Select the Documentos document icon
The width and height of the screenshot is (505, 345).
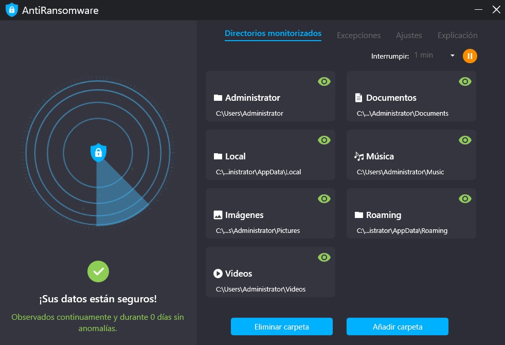pos(359,97)
